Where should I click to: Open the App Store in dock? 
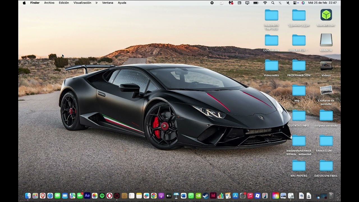tap(236, 196)
